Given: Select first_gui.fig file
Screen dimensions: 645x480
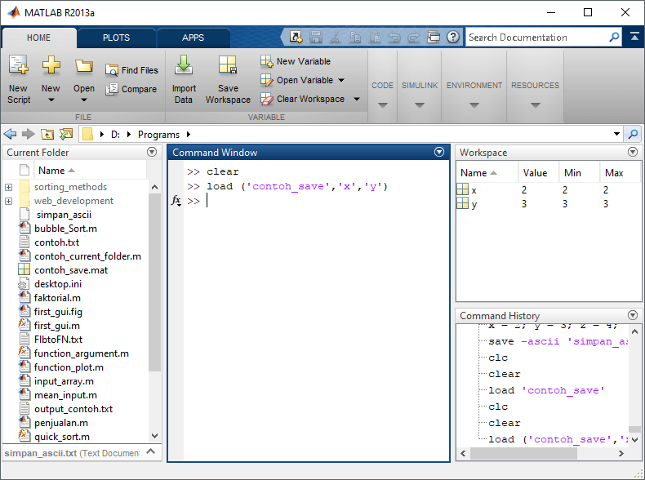Looking at the screenshot, I should (x=58, y=312).
